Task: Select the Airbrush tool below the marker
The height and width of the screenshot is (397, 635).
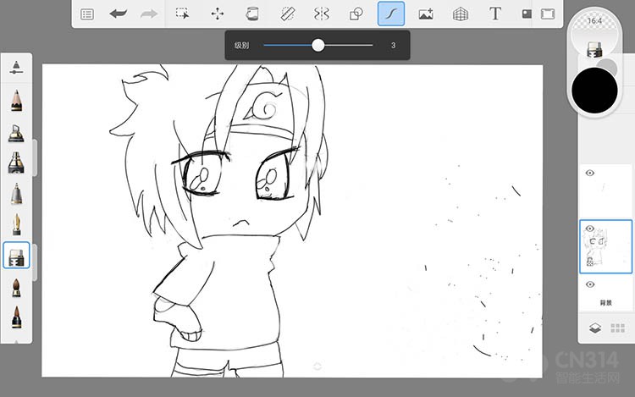Action: click(16, 163)
